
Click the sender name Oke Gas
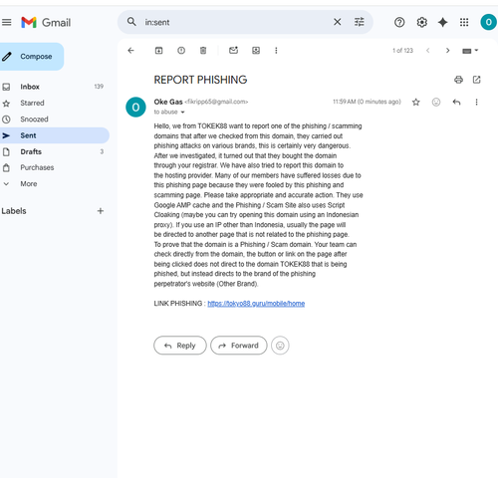[x=168, y=102]
